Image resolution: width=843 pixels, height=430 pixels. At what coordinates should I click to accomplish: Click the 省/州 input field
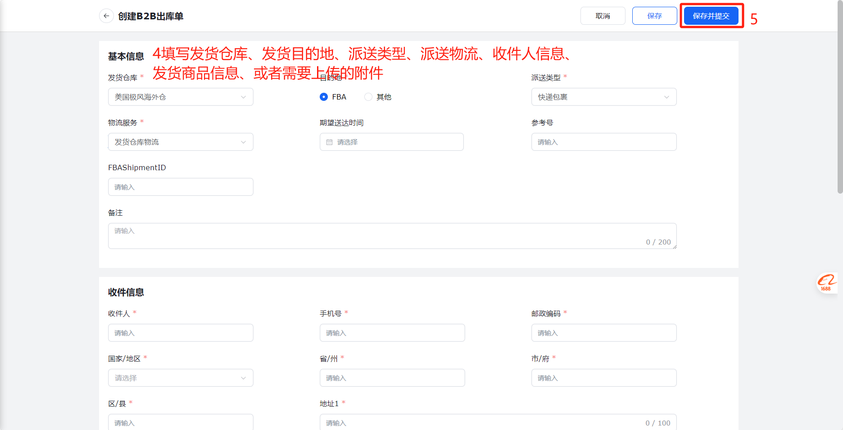coord(392,378)
